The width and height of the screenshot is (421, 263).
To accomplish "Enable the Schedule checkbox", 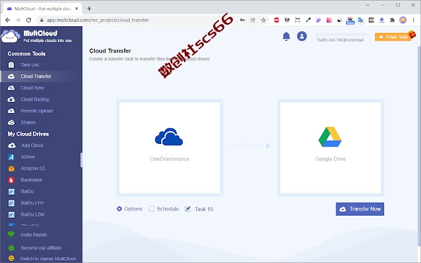I will (152, 209).
